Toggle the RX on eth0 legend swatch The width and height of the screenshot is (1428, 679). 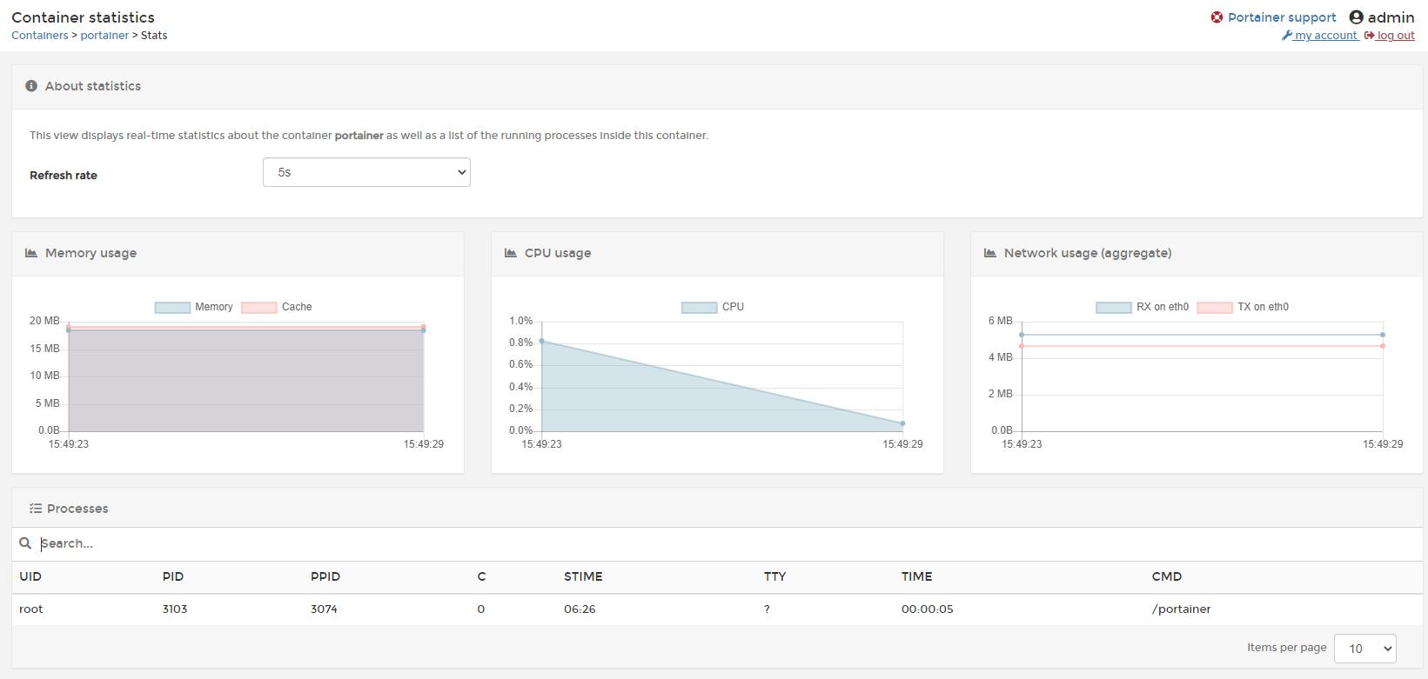(x=1113, y=307)
